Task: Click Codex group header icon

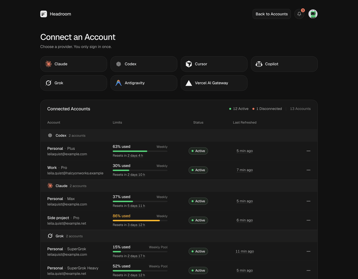Action: pyautogui.click(x=50, y=136)
